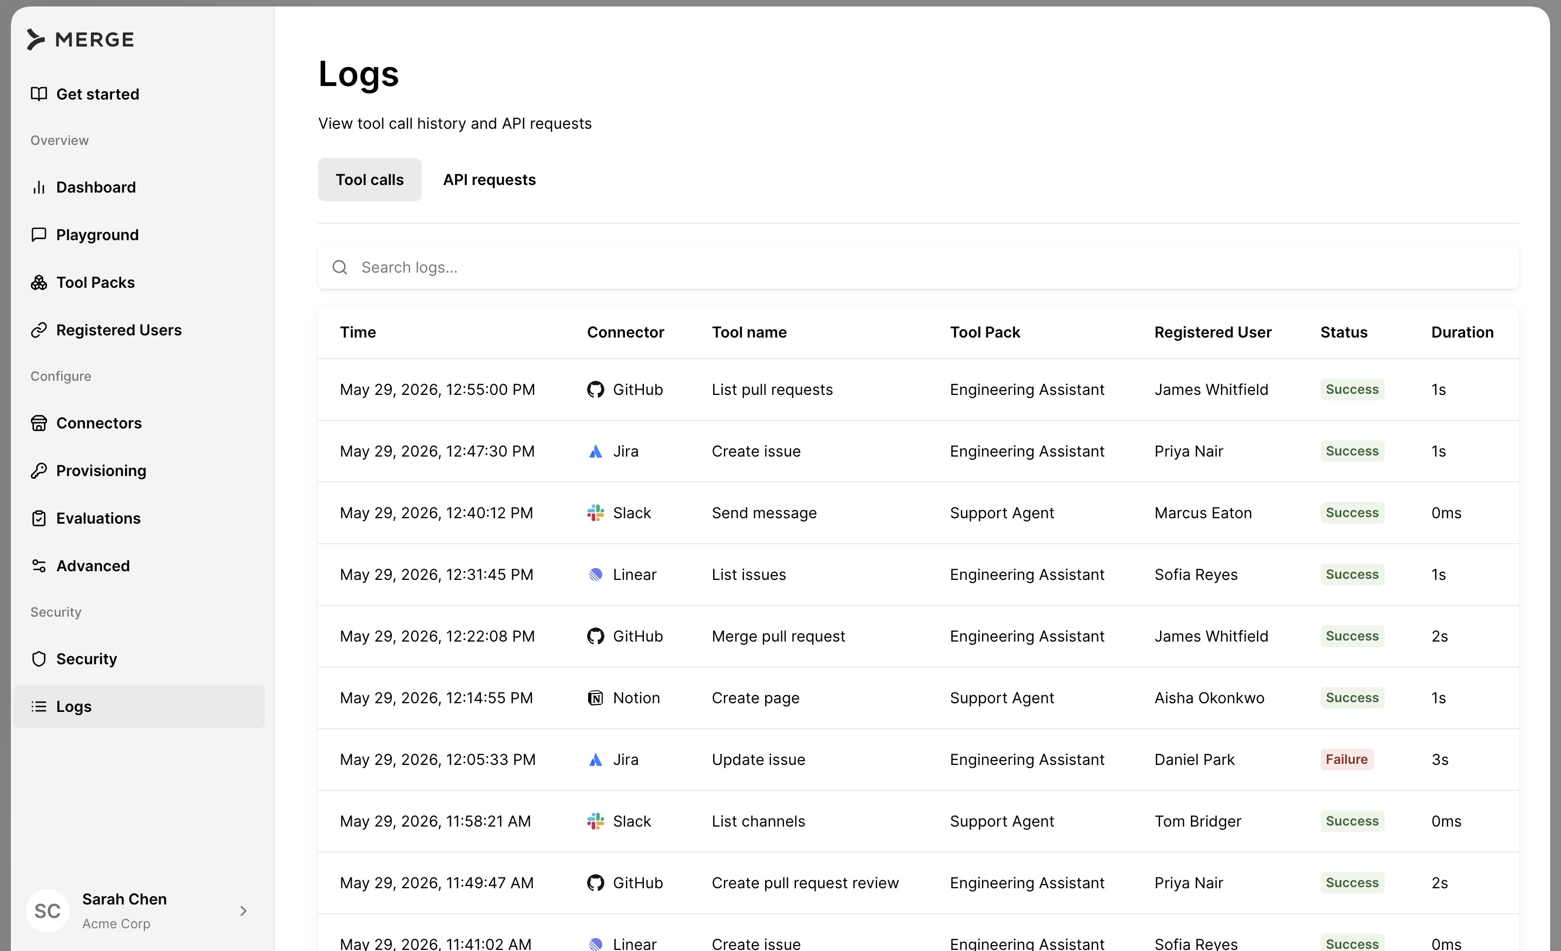Select timestamp May 29, 2026, 12:05:33 PM
The height and width of the screenshot is (951, 1561).
[437, 759]
